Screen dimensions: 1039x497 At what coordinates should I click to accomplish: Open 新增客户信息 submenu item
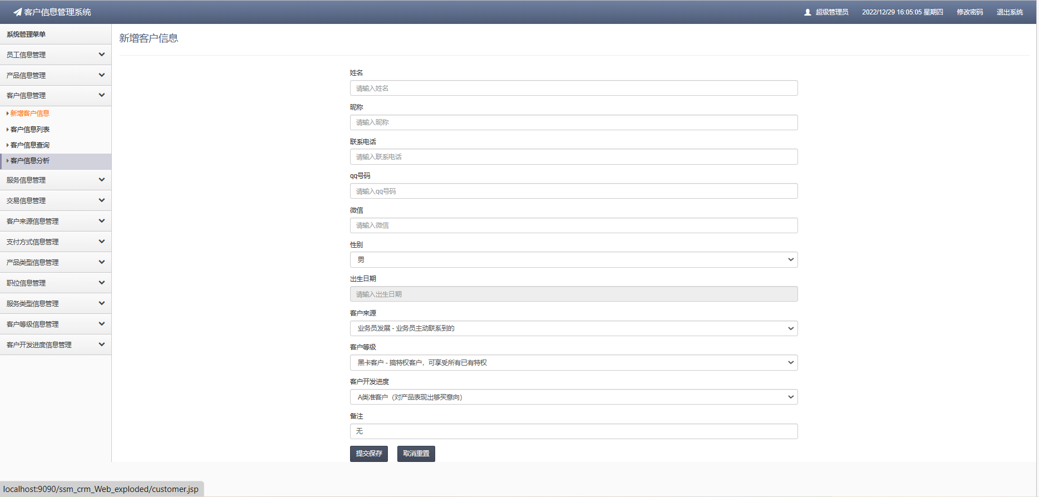pyautogui.click(x=30, y=114)
